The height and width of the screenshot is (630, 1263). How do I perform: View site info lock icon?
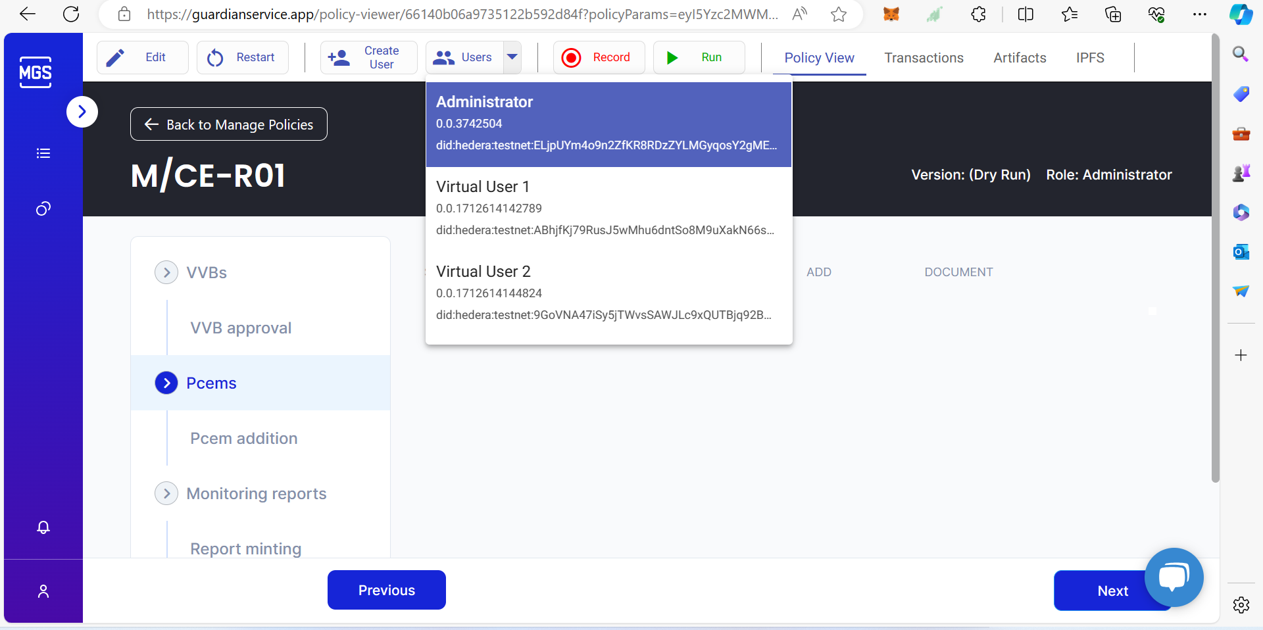click(x=124, y=14)
